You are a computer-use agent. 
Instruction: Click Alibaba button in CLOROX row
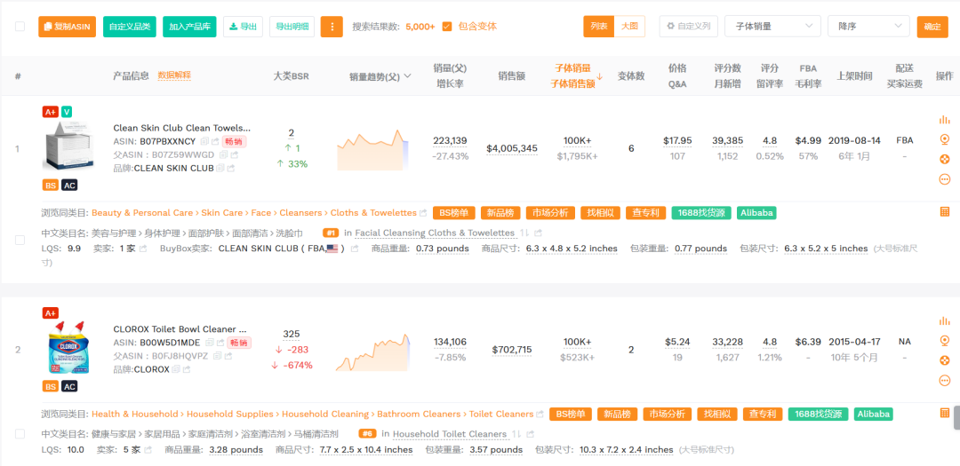coord(874,414)
